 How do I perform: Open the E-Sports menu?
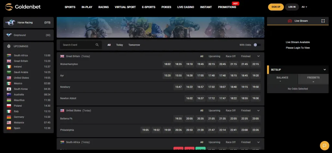(x=148, y=7)
